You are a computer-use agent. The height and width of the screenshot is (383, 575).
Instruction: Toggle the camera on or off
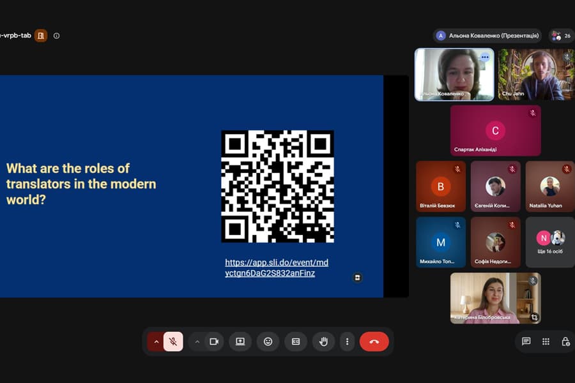(214, 342)
